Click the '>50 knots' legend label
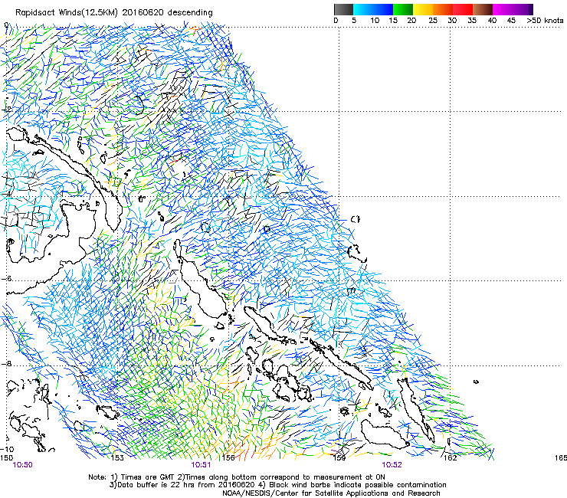Viewport: 567px width, 498px height. [x=545, y=21]
